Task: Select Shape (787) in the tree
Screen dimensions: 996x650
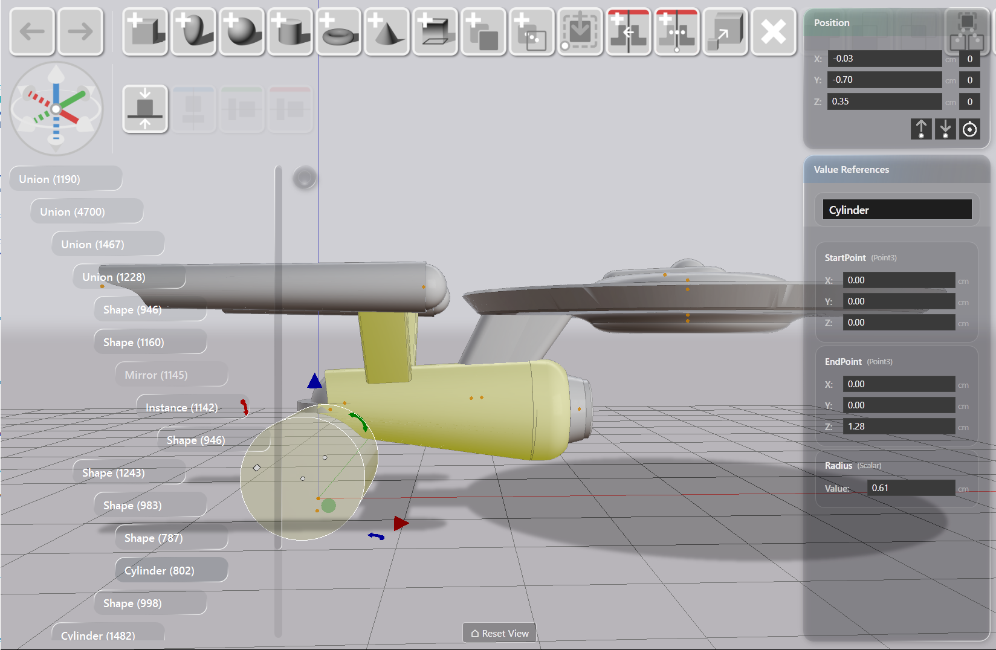Action: click(172, 538)
